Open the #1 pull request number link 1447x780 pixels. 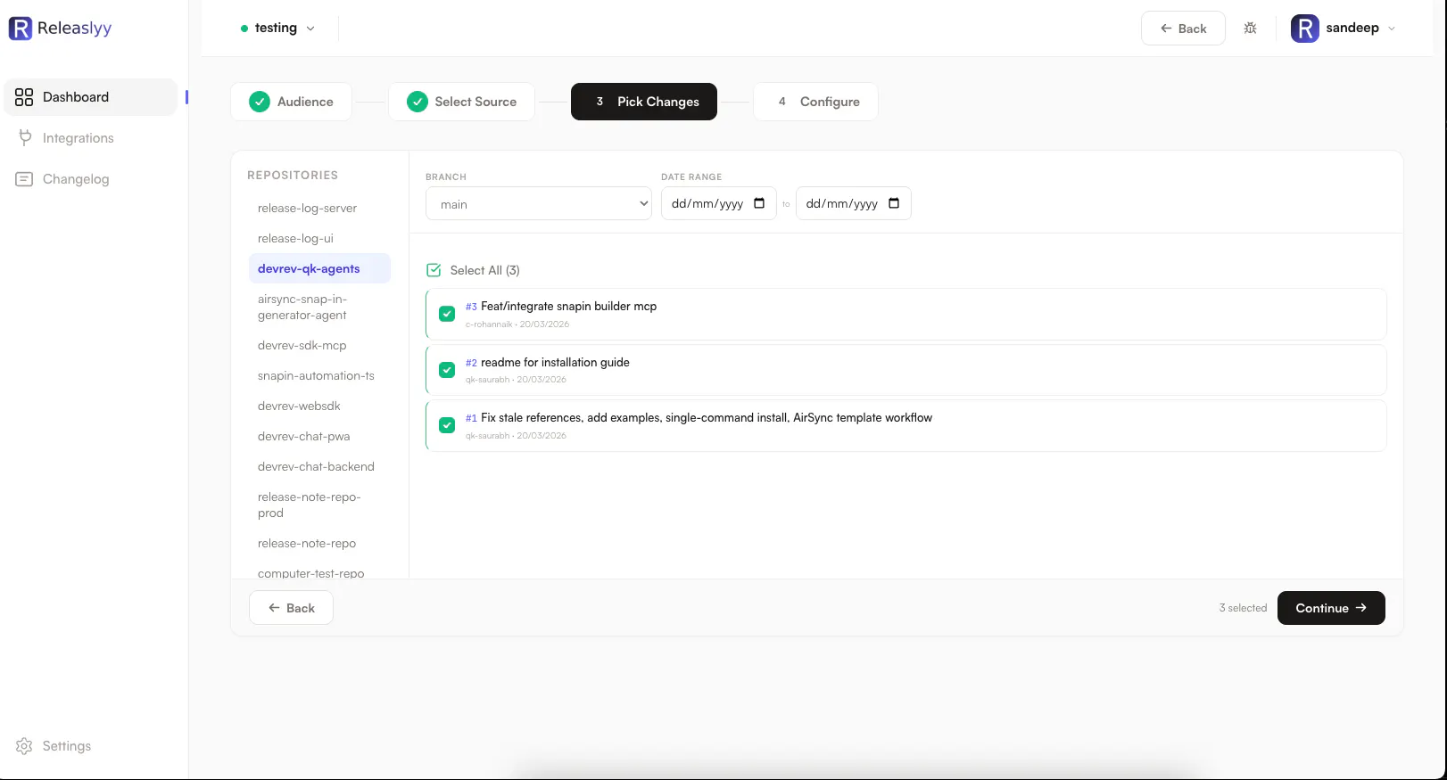click(x=471, y=418)
